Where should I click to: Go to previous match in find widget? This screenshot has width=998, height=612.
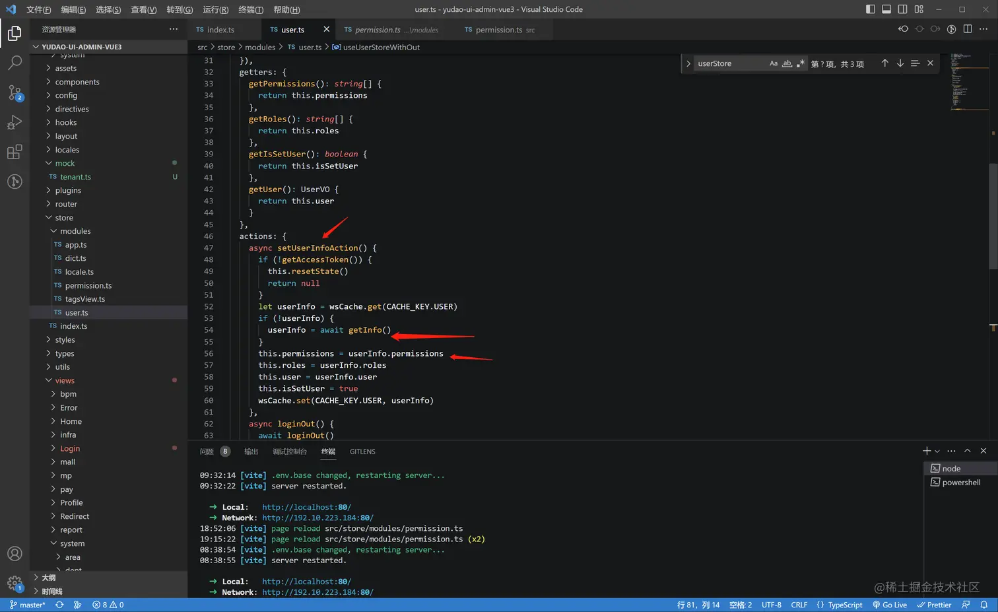(884, 63)
